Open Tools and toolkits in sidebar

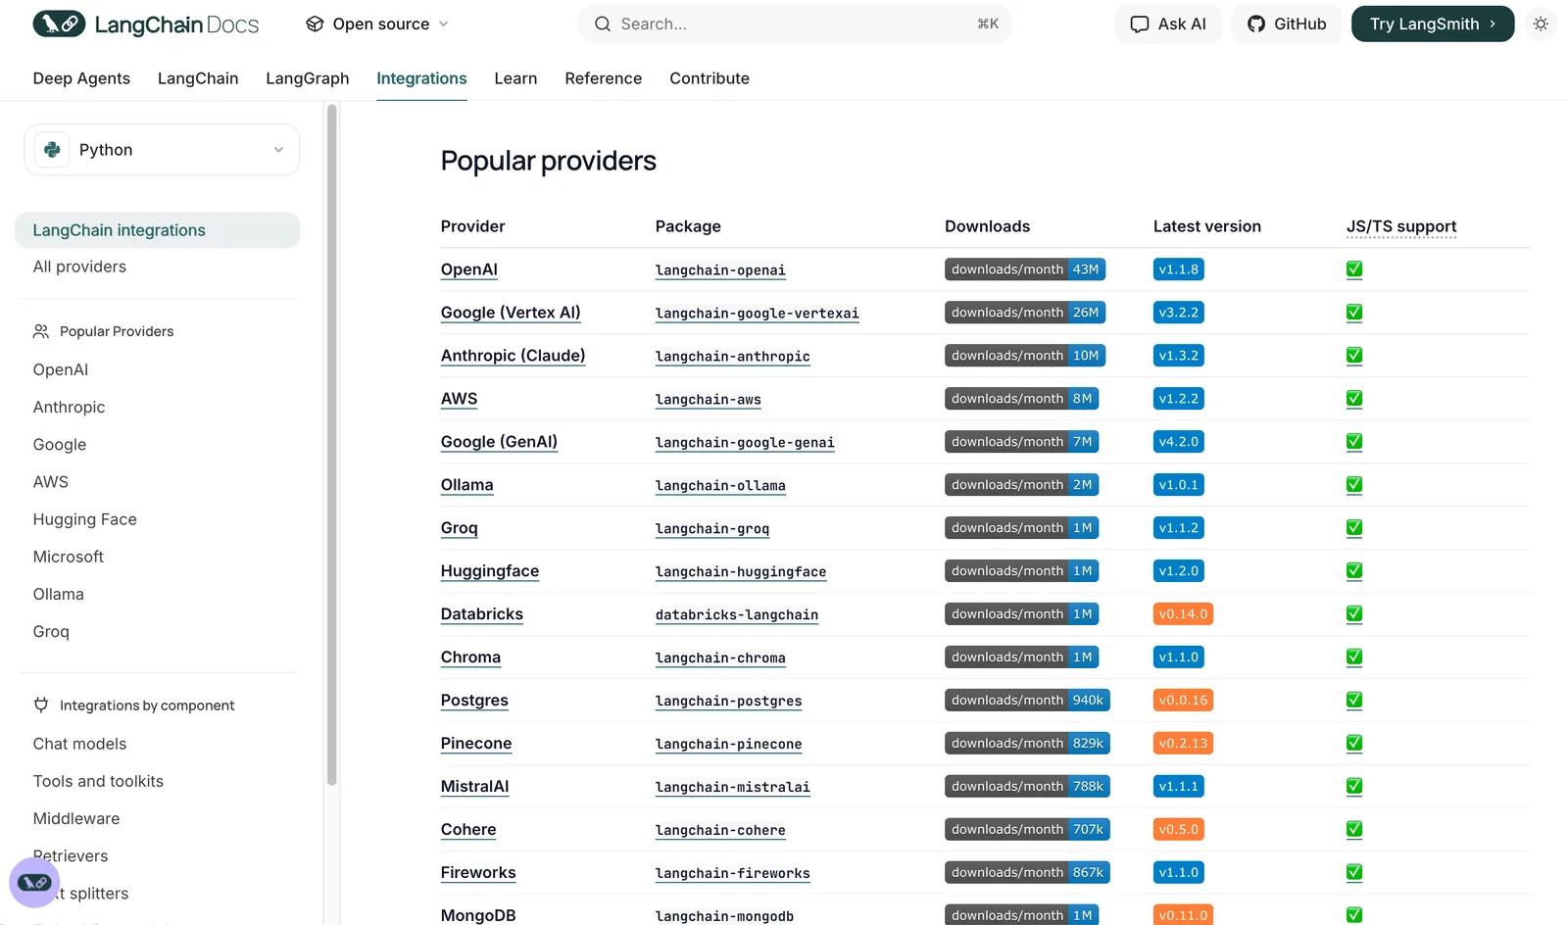pos(98,781)
